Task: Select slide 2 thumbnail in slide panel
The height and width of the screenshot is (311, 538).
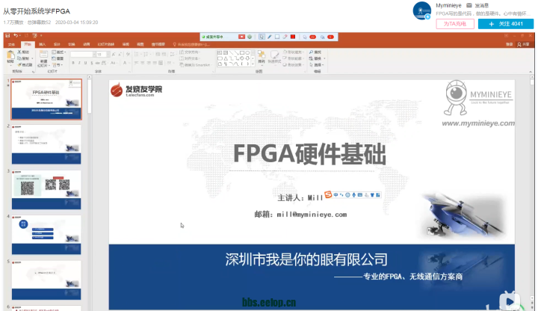Action: click(46, 144)
